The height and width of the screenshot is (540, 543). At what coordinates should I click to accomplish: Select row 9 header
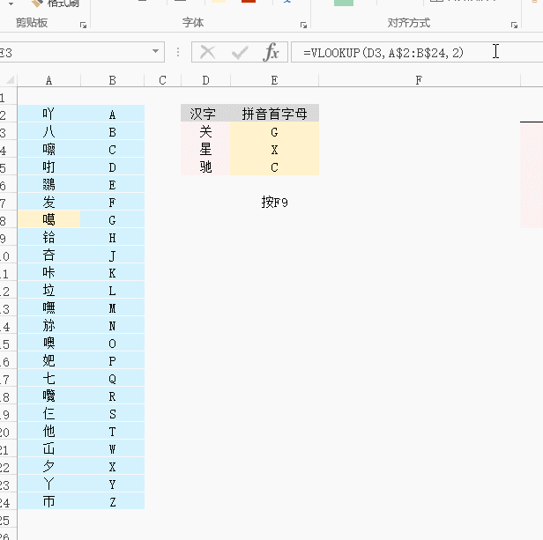pos(8,237)
